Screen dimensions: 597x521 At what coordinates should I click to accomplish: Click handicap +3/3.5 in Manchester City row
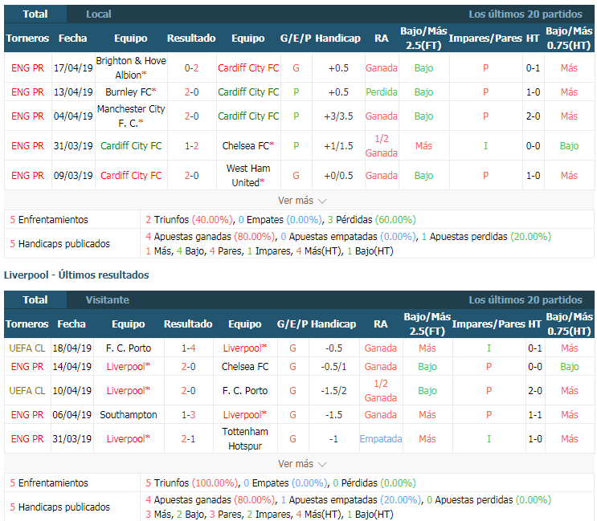338,116
